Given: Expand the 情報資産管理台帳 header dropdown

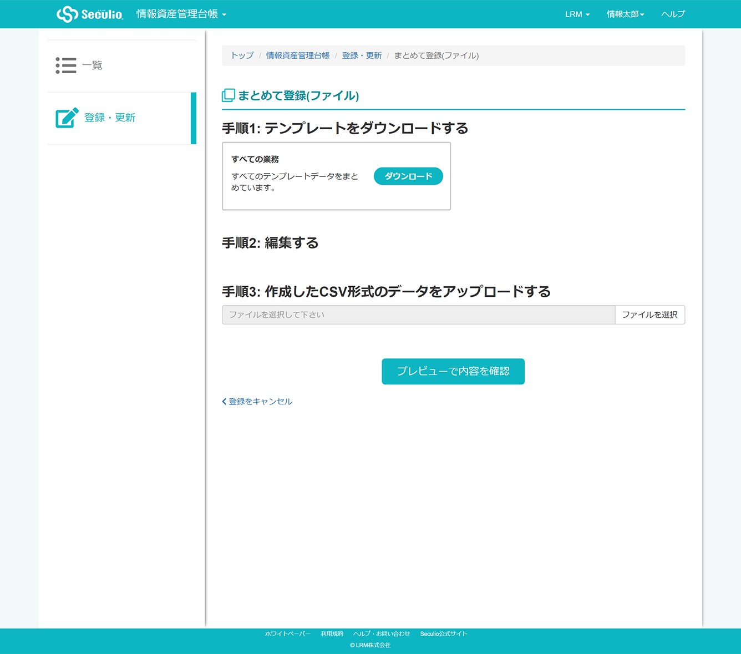Looking at the screenshot, I should tap(181, 14).
